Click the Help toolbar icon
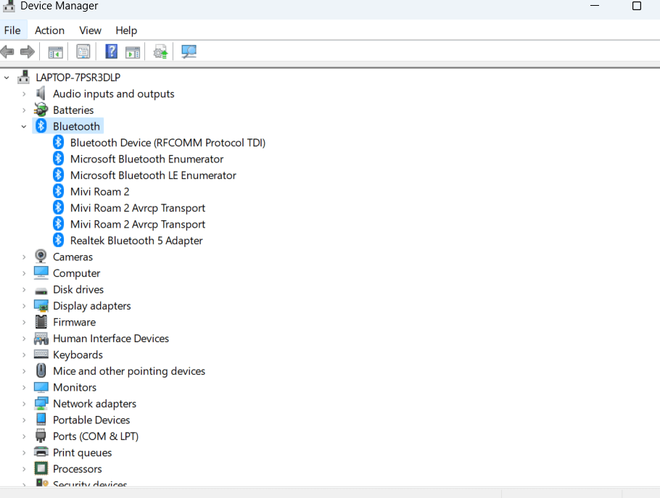660x498 pixels. (x=110, y=51)
